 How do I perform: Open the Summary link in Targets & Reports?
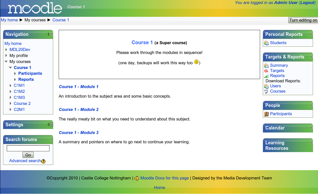pyautogui.click(x=279, y=66)
